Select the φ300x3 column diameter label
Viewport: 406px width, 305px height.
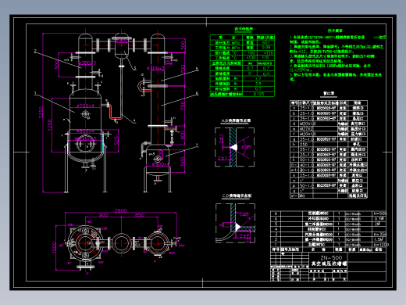[x=87, y=63]
